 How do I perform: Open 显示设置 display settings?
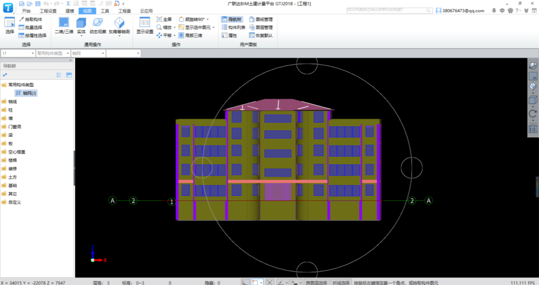(145, 25)
